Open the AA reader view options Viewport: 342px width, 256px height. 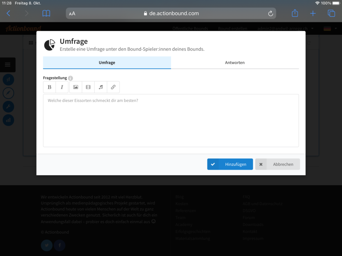(x=72, y=14)
